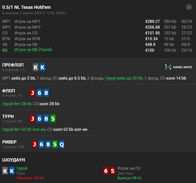Open the 'Игрок на BB (Герой)' player link
Image resolution: width=196 pixels, height=183 pixels.
[33, 50]
